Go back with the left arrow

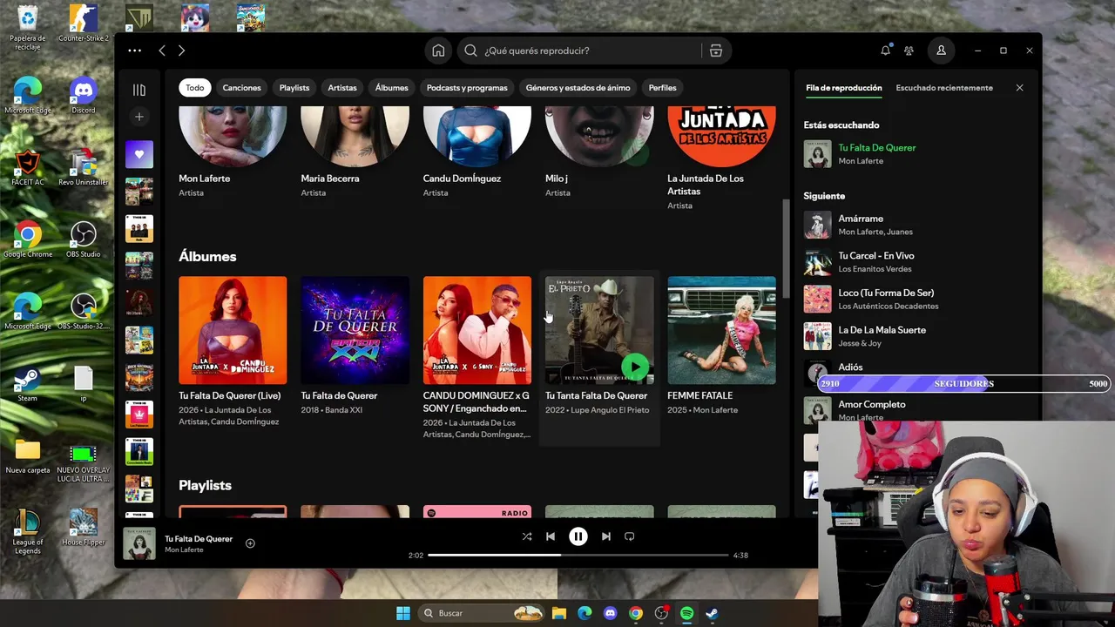(x=162, y=51)
